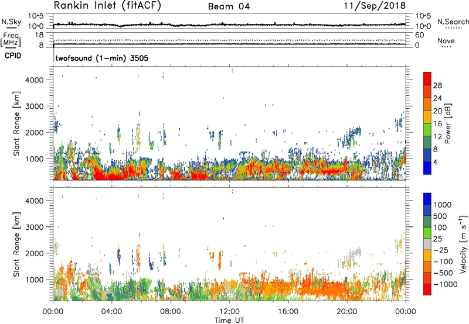Pick the red bottom segment of Velocity color bar
This screenshot has height=324, width=469.
click(427, 289)
